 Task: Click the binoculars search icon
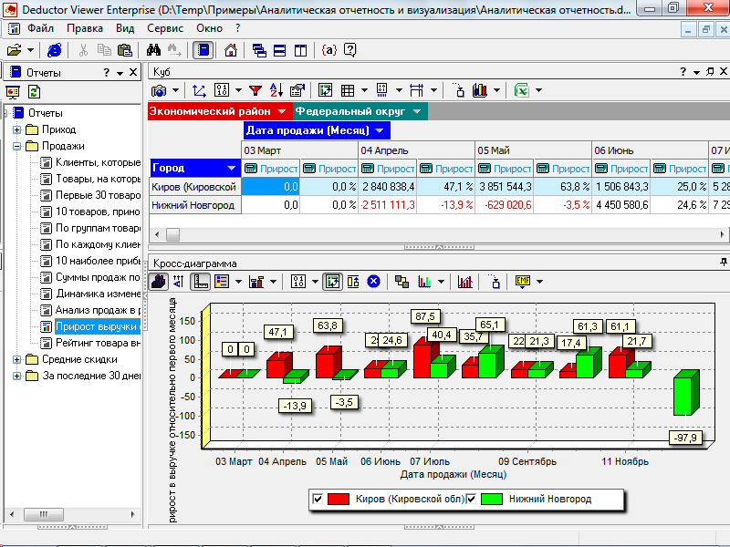tap(152, 50)
